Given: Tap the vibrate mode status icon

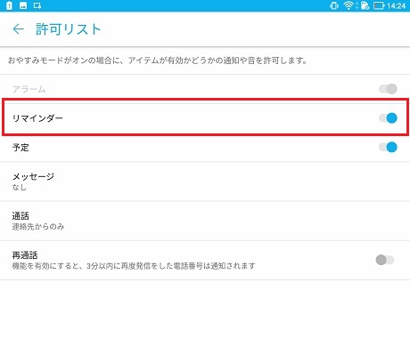Looking at the screenshot, I should (x=334, y=5).
